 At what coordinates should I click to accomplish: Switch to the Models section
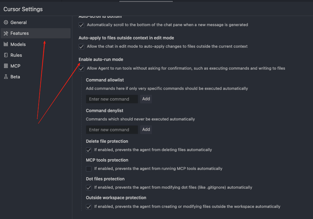tap(35, 44)
